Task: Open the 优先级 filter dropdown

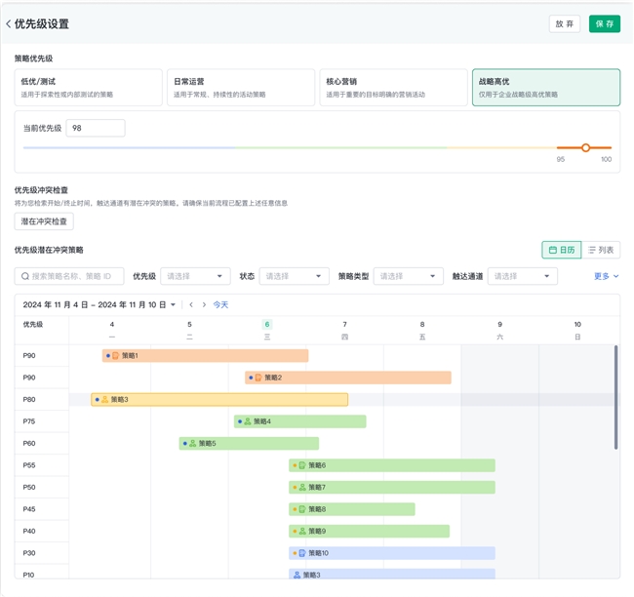Action: (x=194, y=276)
